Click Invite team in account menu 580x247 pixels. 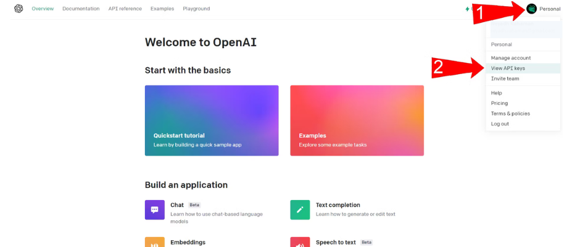pyautogui.click(x=505, y=78)
